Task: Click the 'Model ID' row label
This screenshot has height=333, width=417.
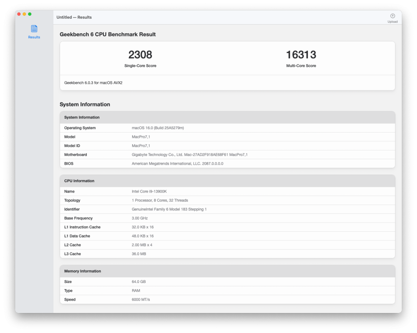Action: [72, 145]
